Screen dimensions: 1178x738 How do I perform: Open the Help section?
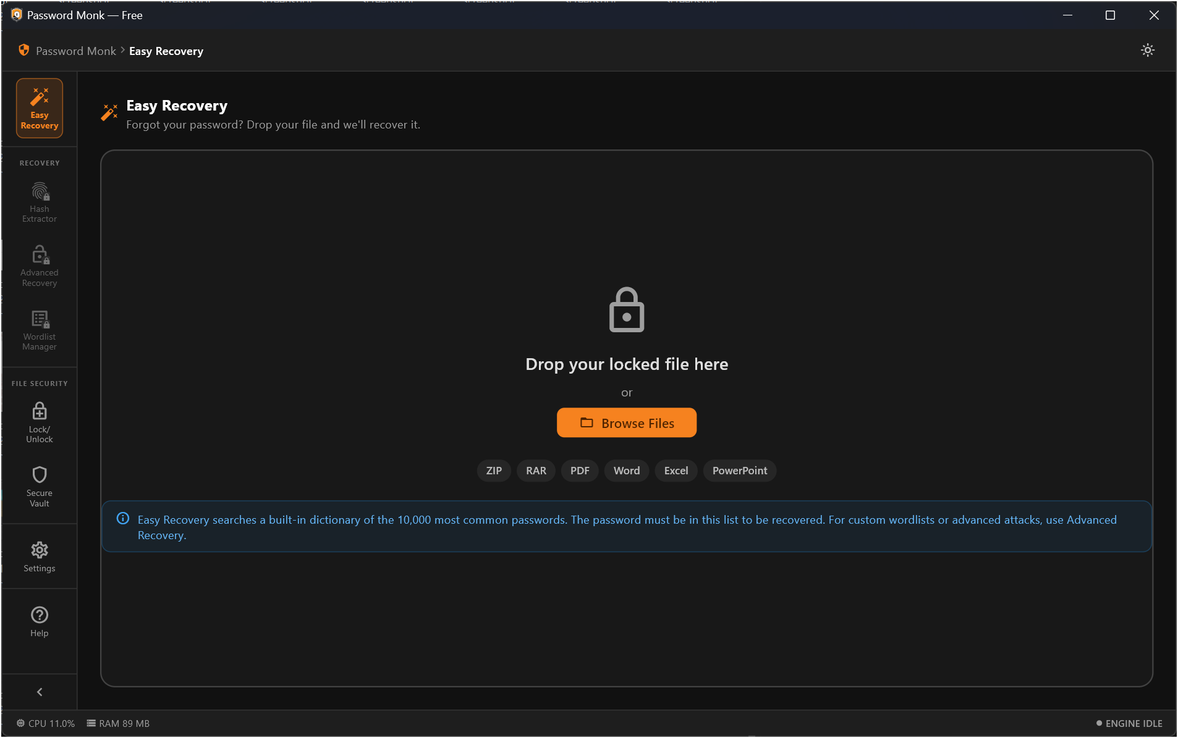coord(40,621)
